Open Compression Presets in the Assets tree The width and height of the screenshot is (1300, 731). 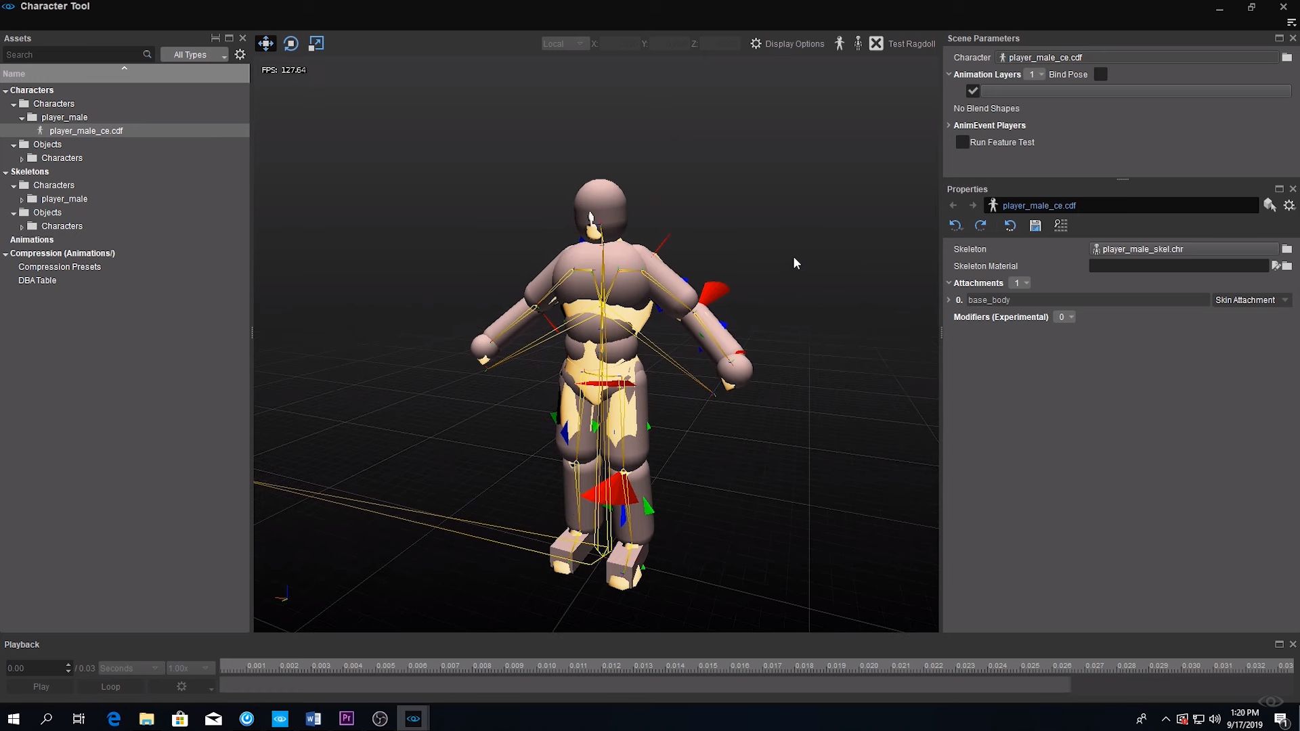(60, 266)
